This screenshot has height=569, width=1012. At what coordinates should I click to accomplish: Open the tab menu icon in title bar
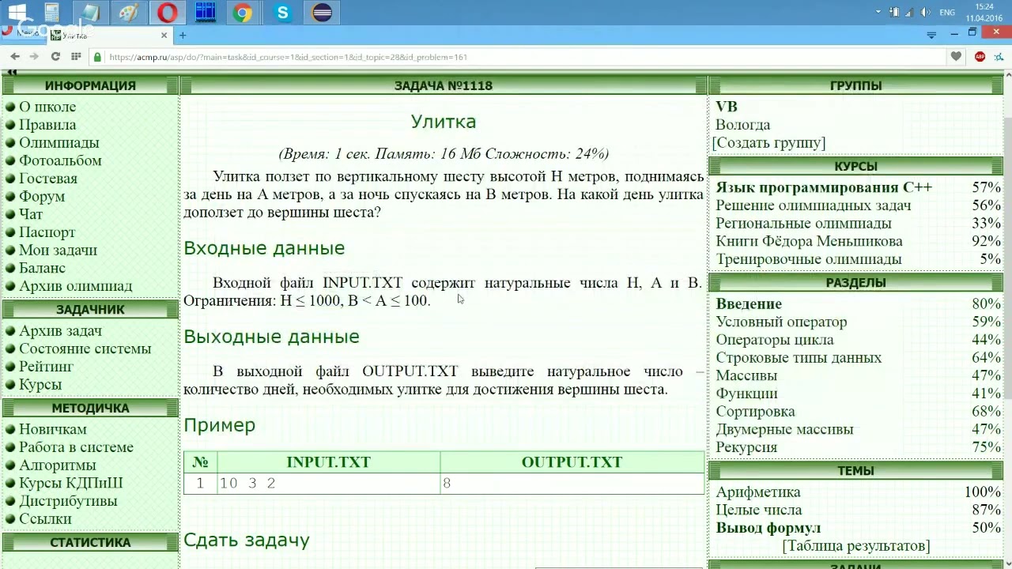coord(931,34)
